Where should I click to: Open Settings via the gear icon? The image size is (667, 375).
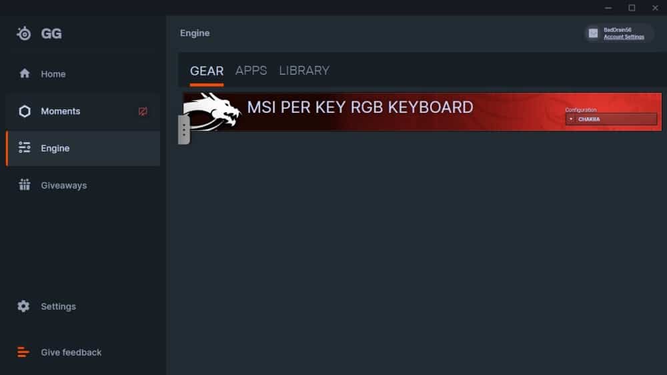coord(23,306)
